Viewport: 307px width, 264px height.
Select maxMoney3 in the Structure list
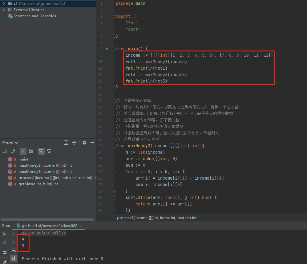pyautogui.click(x=45, y=165)
